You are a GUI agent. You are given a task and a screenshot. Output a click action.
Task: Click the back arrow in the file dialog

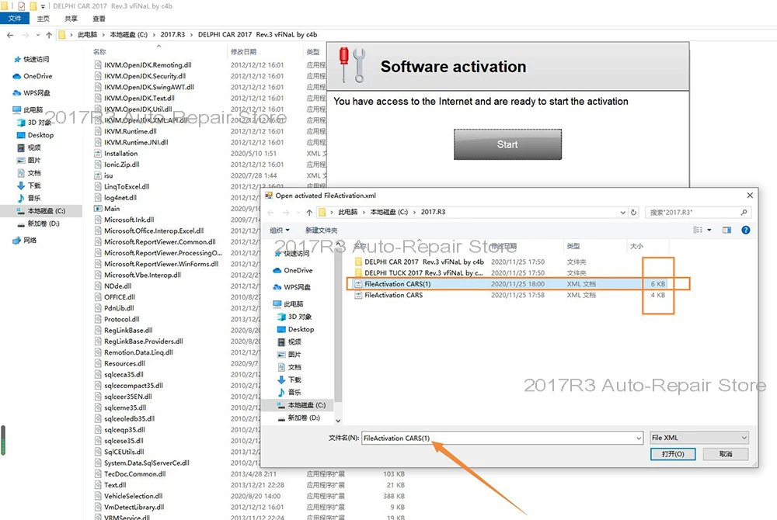coord(270,212)
